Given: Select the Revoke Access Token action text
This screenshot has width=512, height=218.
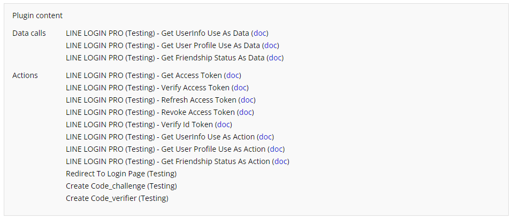Looking at the screenshot, I should pos(150,112).
